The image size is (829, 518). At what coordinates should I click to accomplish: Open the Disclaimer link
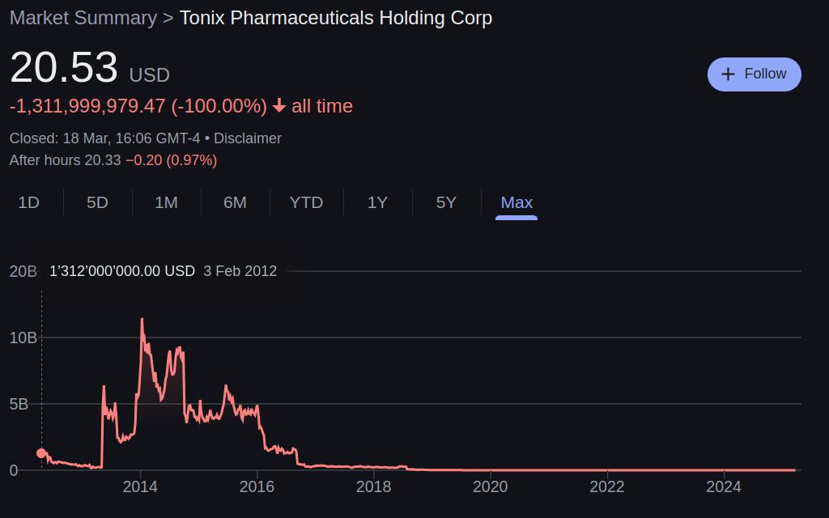[x=248, y=138]
